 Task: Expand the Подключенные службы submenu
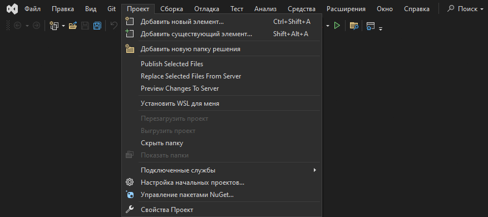click(x=221, y=170)
